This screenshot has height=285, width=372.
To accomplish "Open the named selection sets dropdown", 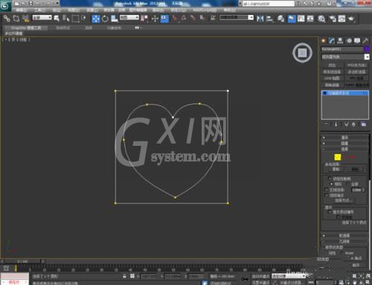I will pos(237,18).
